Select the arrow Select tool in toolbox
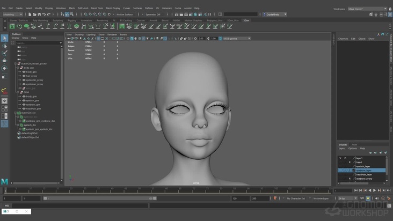The height and width of the screenshot is (221, 393). coord(4,38)
